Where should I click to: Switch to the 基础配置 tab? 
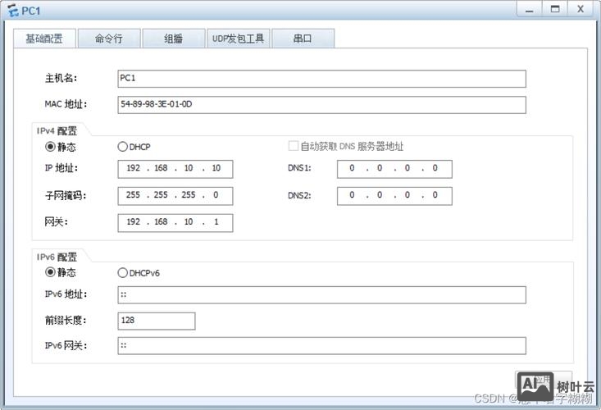[44, 39]
